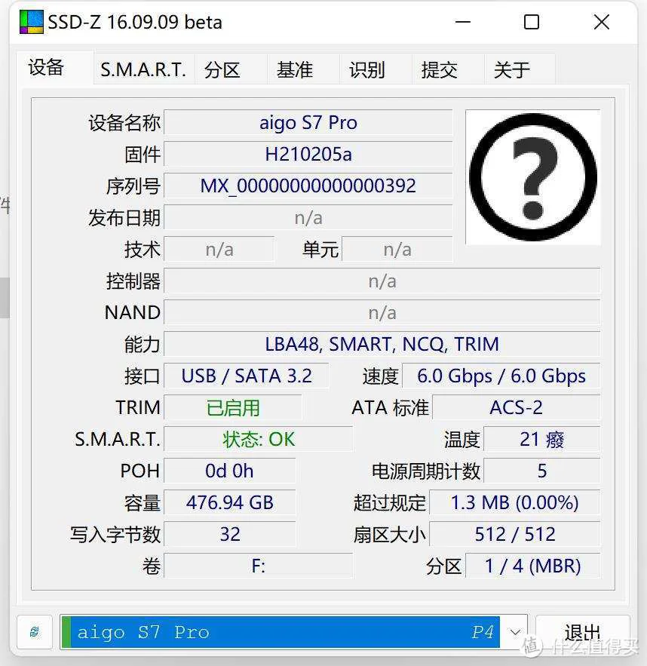The image size is (647, 666).
Task: Click the device name field aigo S7 Pro
Action: (x=308, y=123)
